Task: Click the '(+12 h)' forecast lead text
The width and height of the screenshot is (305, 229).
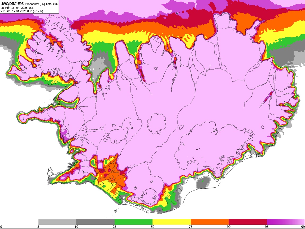Action: click(38, 11)
